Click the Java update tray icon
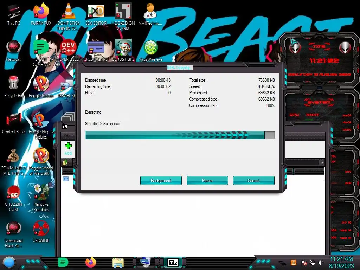The image size is (360, 270). click(294, 262)
